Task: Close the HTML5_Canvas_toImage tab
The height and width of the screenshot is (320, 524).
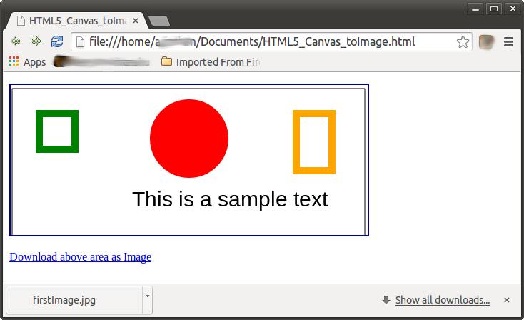Action: pos(136,21)
